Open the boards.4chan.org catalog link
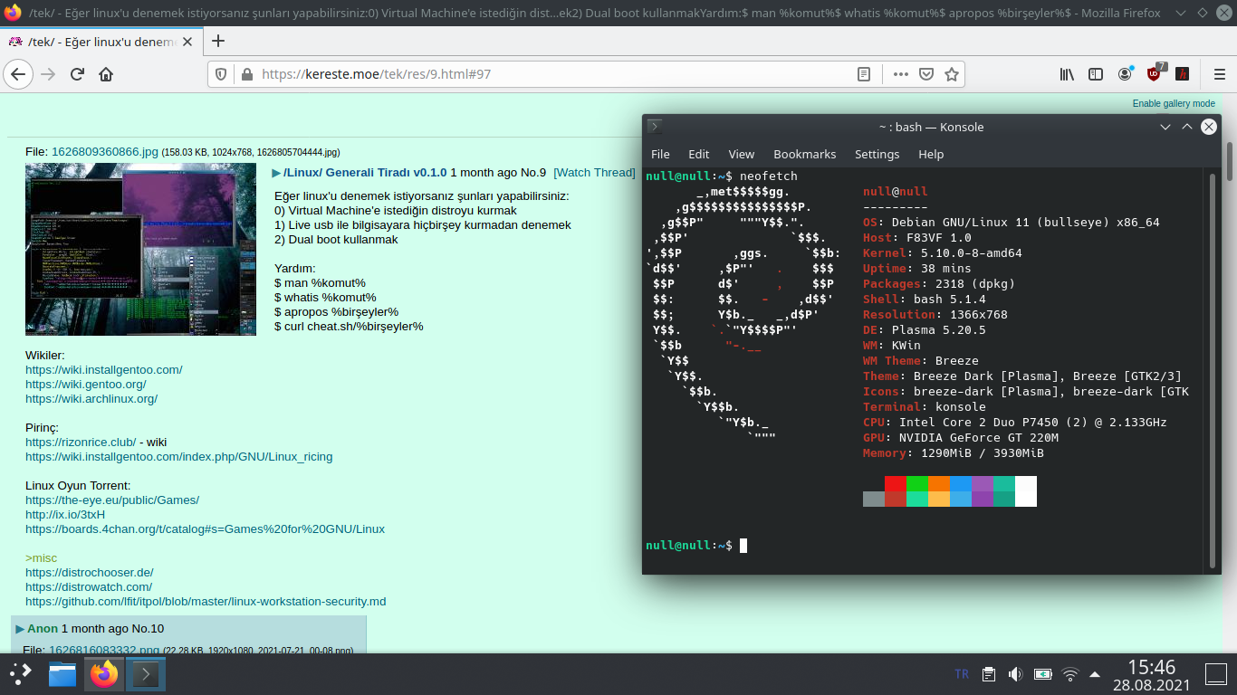This screenshot has width=1237, height=695. (x=205, y=528)
